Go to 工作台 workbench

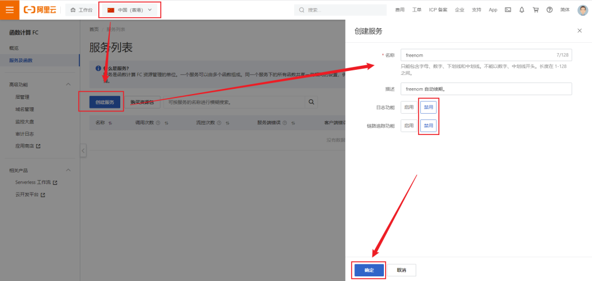coord(82,10)
